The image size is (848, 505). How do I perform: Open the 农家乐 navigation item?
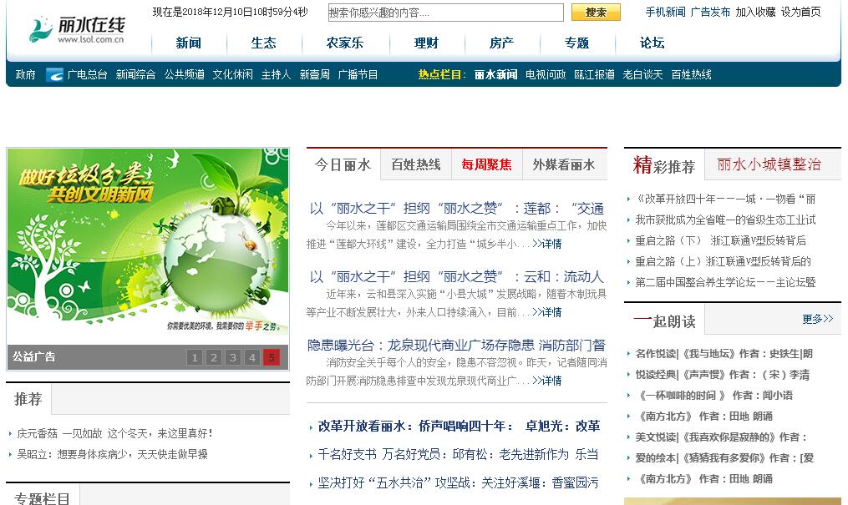coord(345,43)
